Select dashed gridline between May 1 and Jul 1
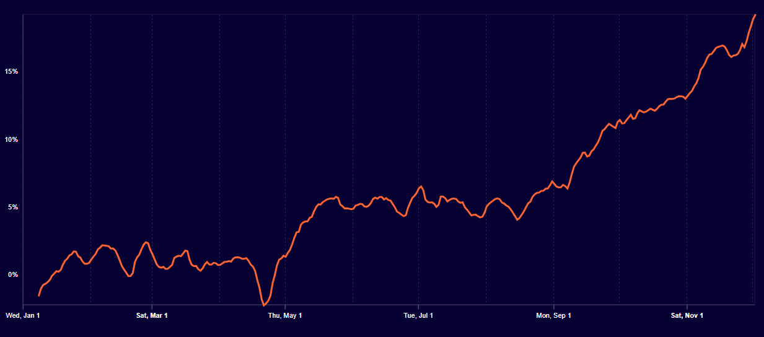 tap(353, 155)
